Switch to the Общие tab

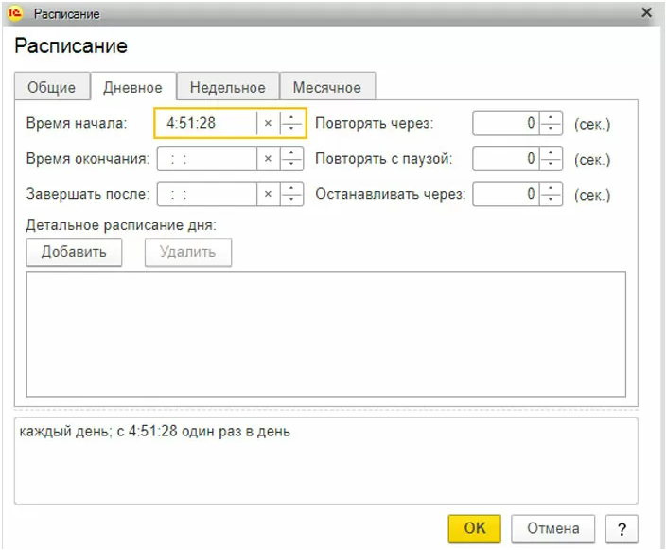(51, 87)
